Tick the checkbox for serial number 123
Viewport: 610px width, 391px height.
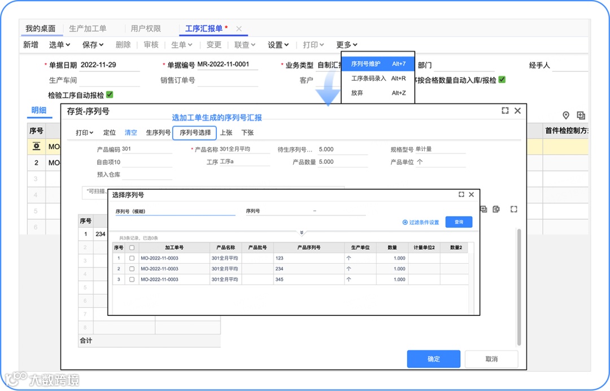click(x=132, y=258)
